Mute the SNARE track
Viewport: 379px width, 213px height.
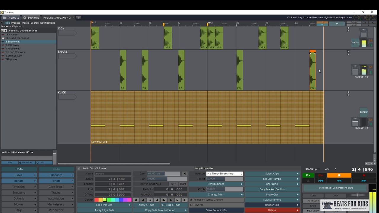[370, 67]
